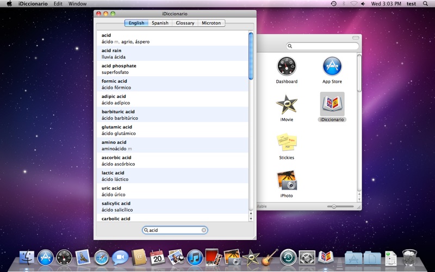The width and height of the screenshot is (435, 272).
Task: Open iCal from the Dock
Action: click(x=157, y=257)
